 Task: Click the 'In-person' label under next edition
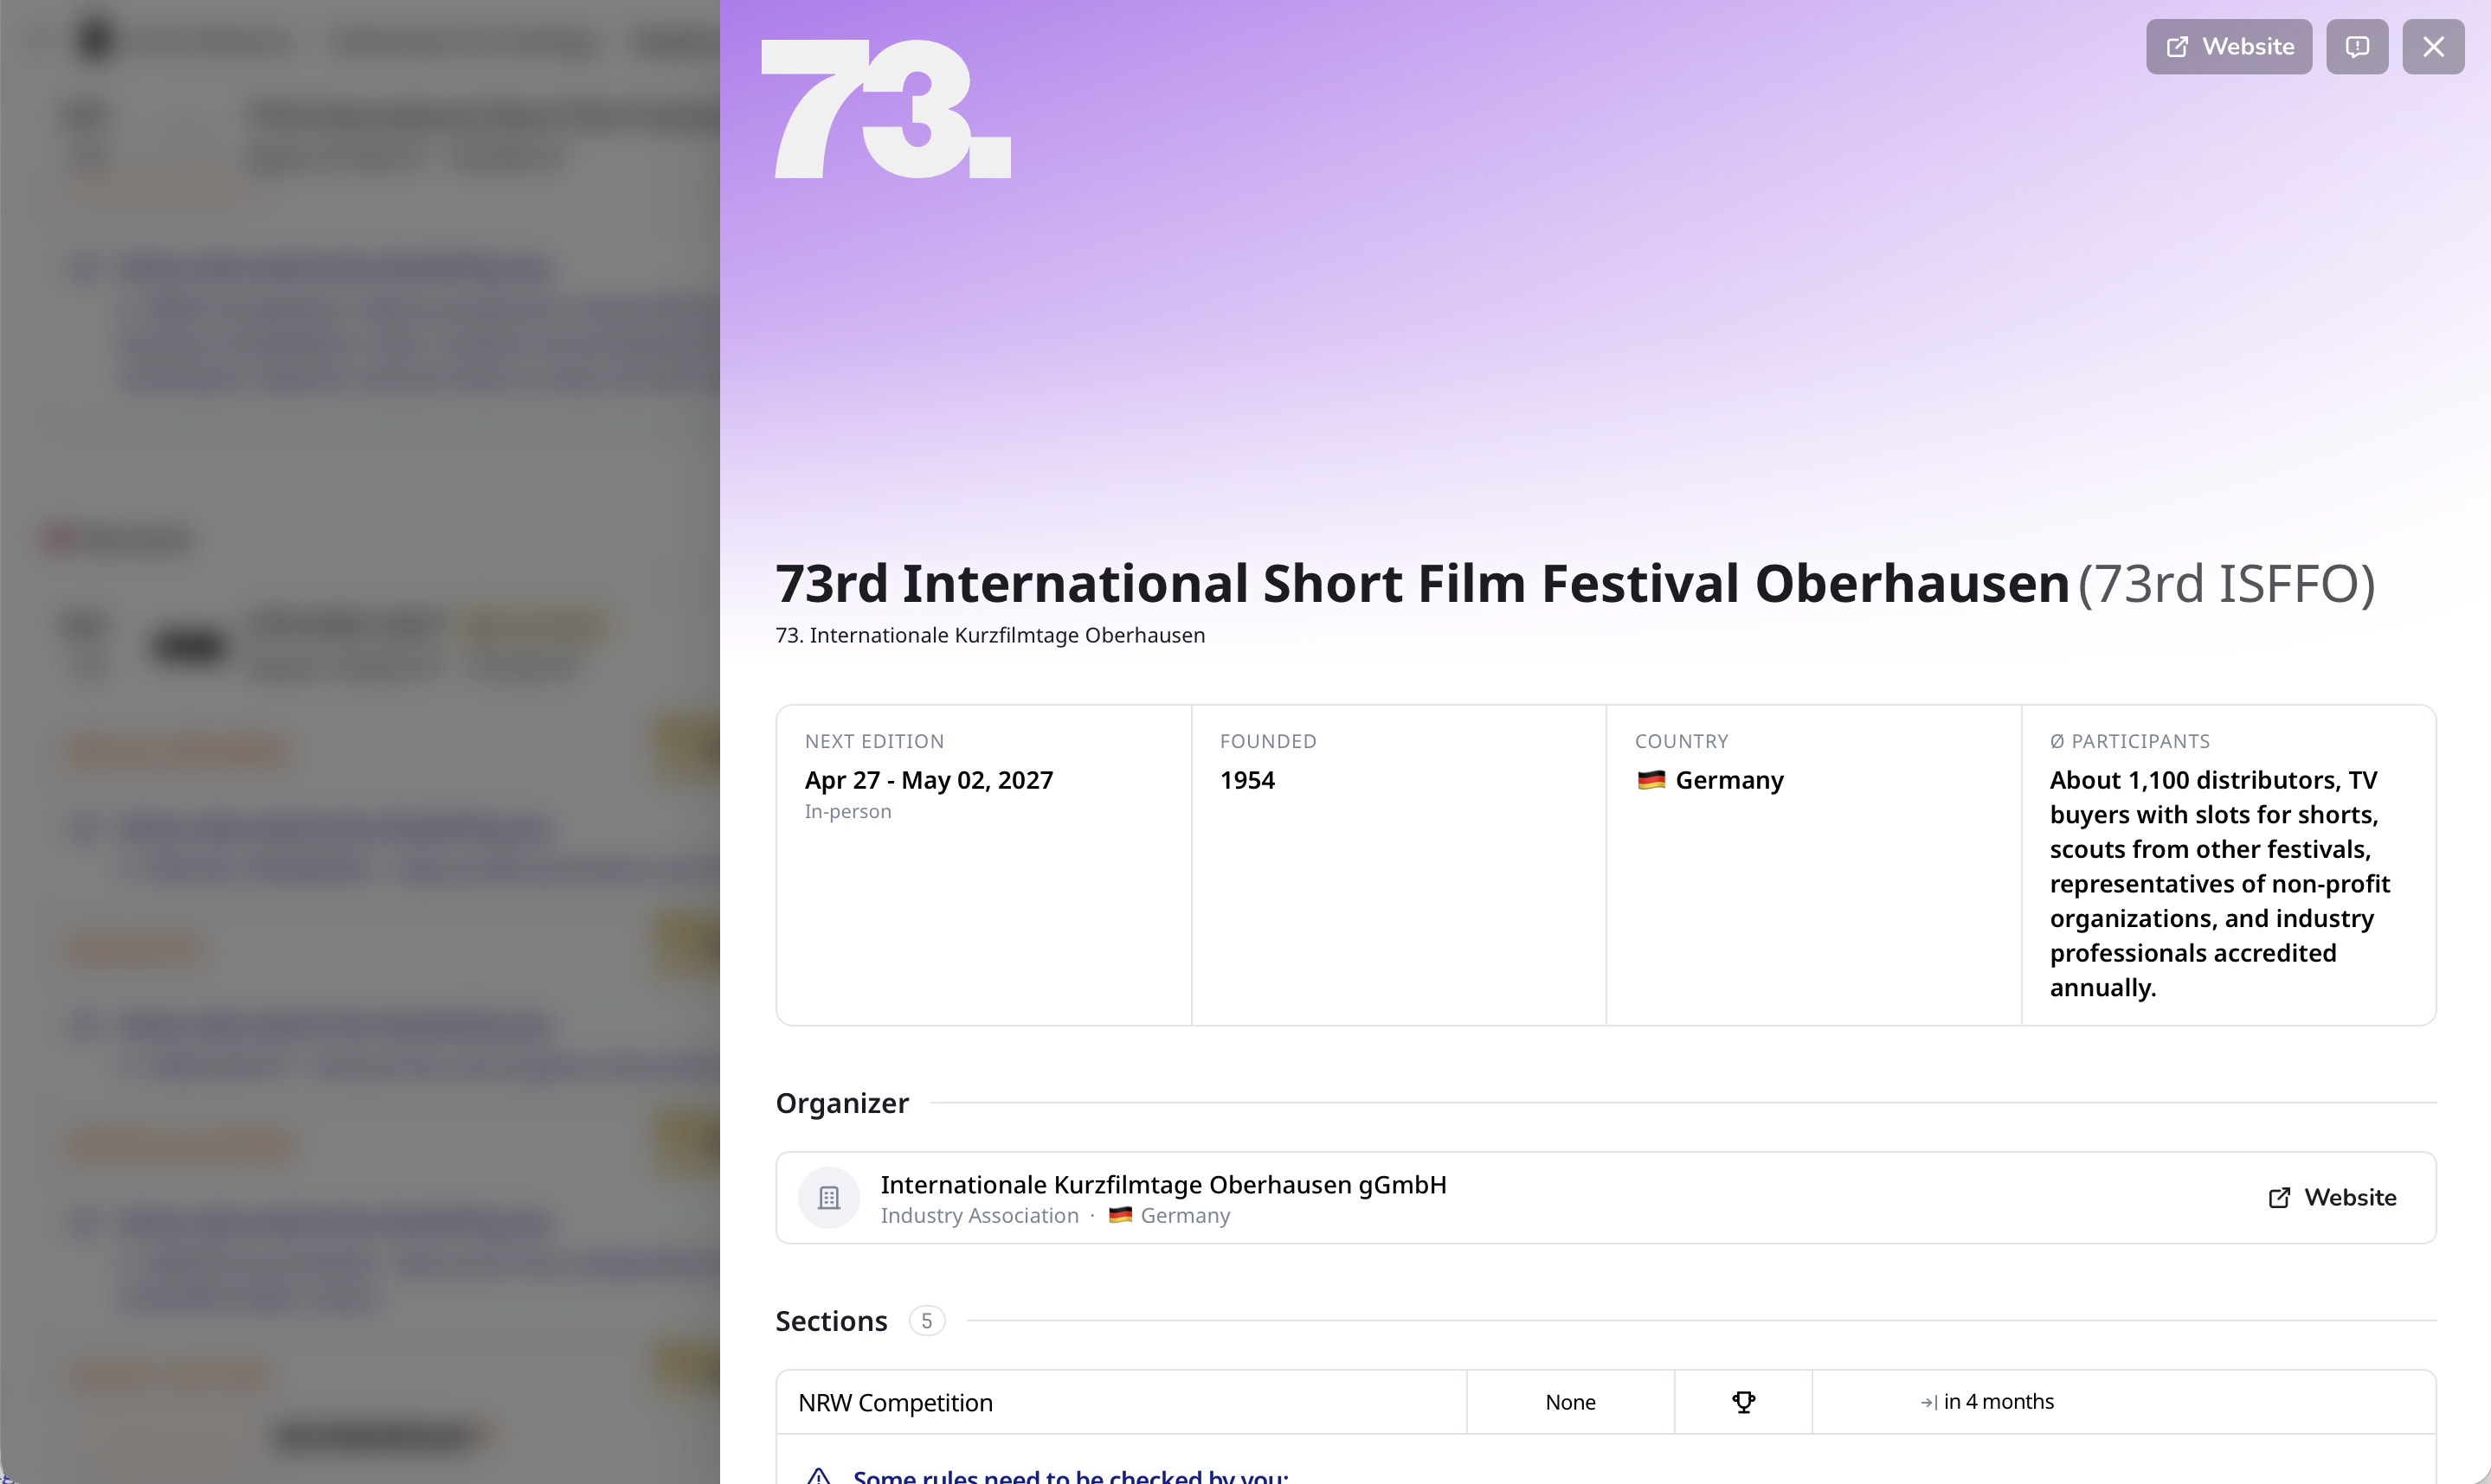pos(847,811)
